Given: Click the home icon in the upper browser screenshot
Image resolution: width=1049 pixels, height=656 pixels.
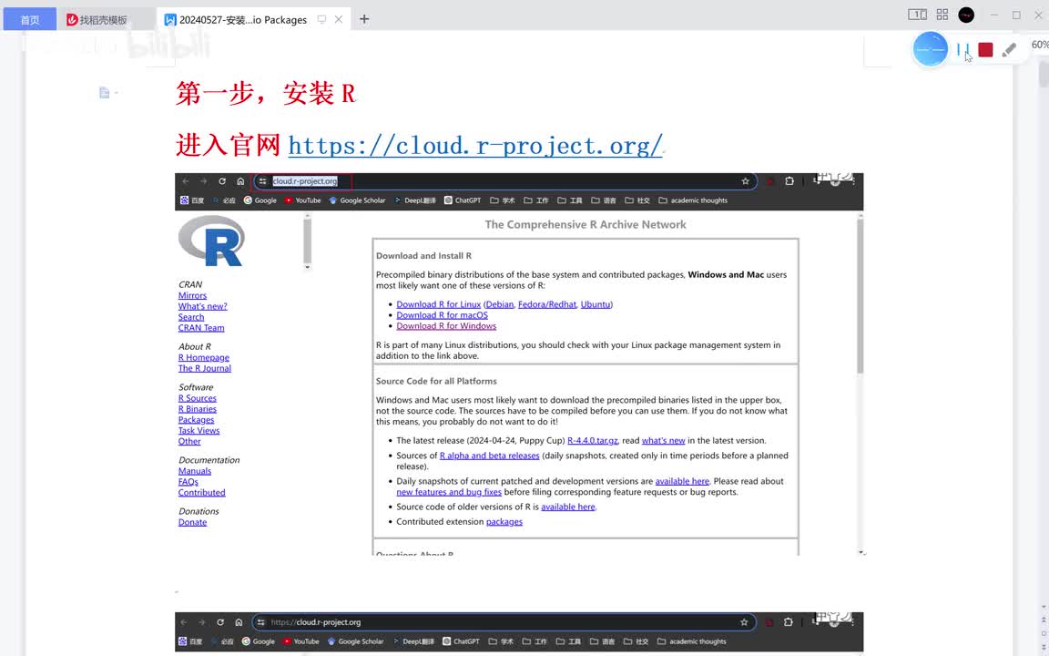Looking at the screenshot, I should pos(240,181).
